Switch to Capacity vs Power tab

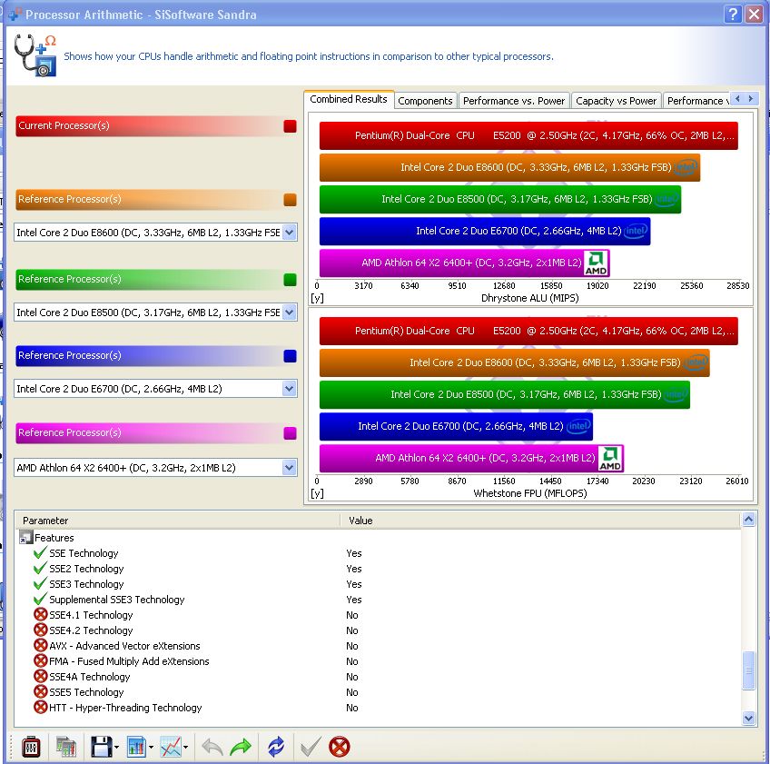click(x=616, y=101)
